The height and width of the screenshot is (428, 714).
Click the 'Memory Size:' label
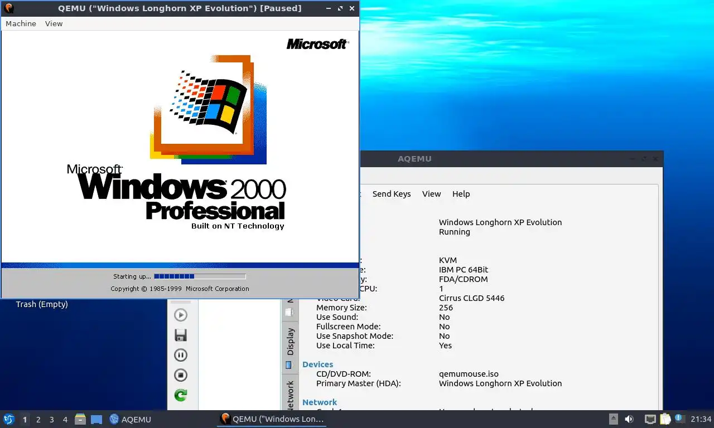coord(341,308)
